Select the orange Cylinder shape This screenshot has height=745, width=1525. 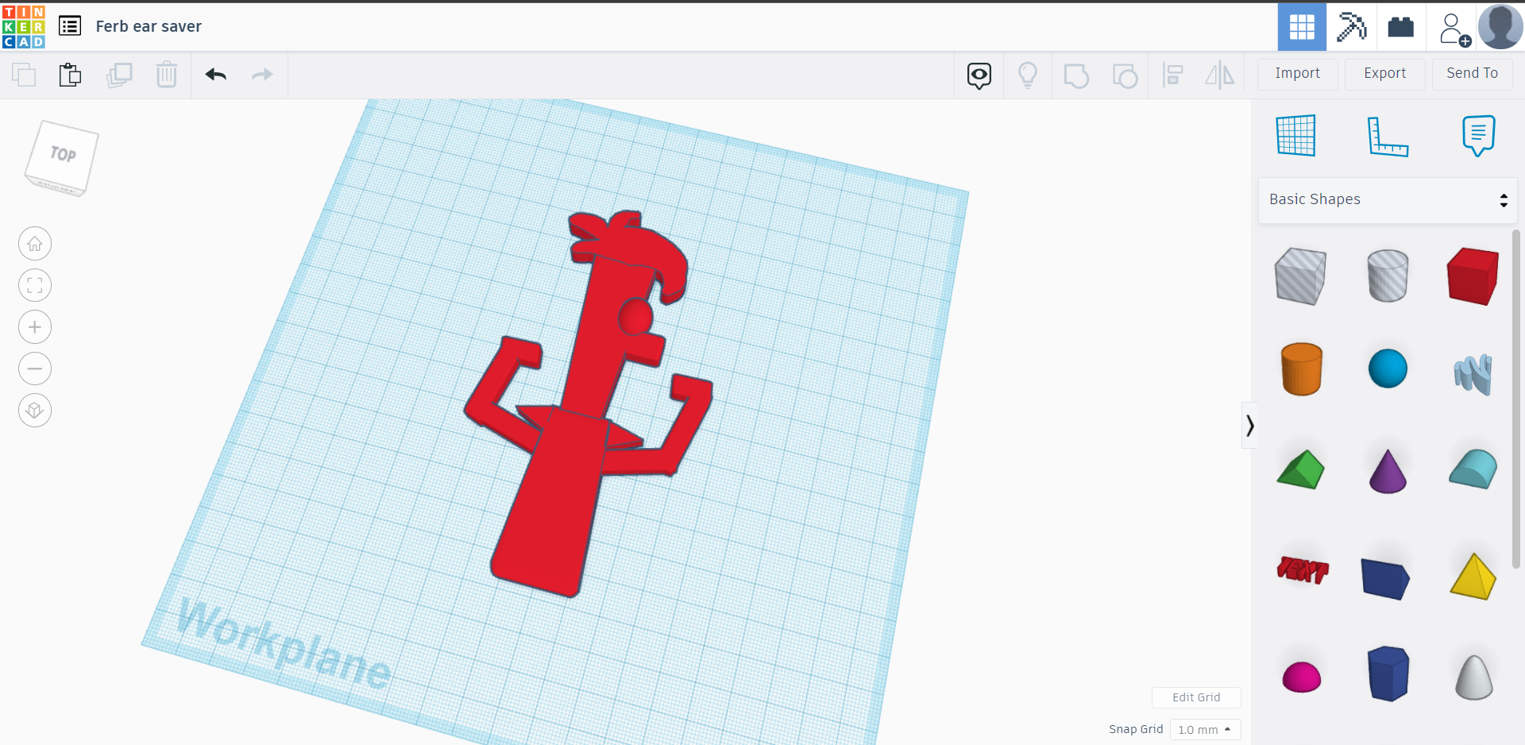point(1302,369)
